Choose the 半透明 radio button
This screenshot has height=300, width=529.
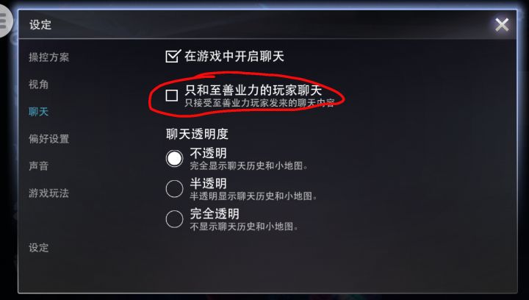(x=174, y=188)
